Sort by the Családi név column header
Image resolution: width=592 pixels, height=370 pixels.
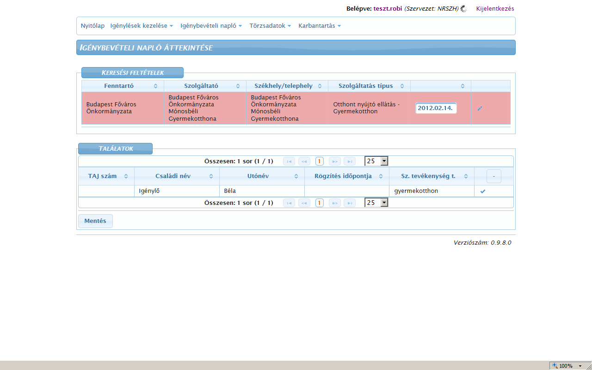tap(177, 176)
